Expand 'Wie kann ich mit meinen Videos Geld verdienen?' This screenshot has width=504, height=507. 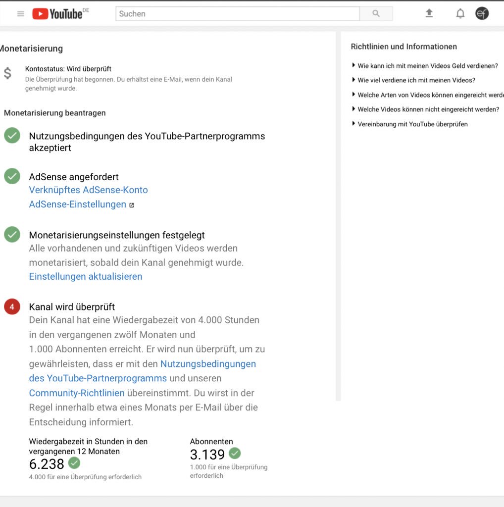[425, 66]
